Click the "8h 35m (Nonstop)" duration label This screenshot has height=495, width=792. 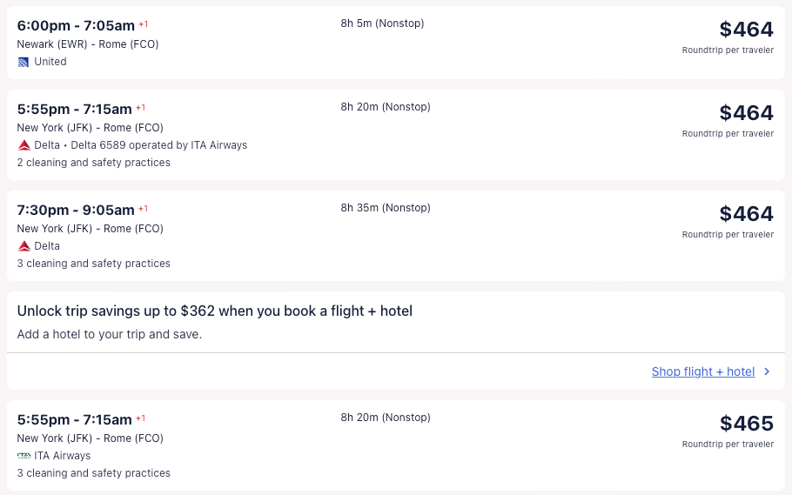(x=386, y=208)
